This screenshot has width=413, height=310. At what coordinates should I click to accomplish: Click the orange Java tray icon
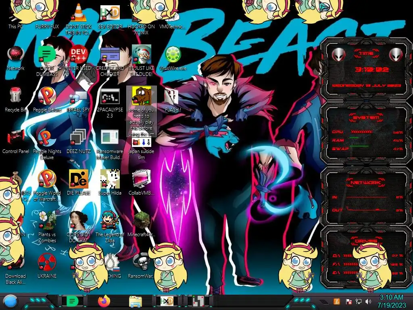[337, 301]
